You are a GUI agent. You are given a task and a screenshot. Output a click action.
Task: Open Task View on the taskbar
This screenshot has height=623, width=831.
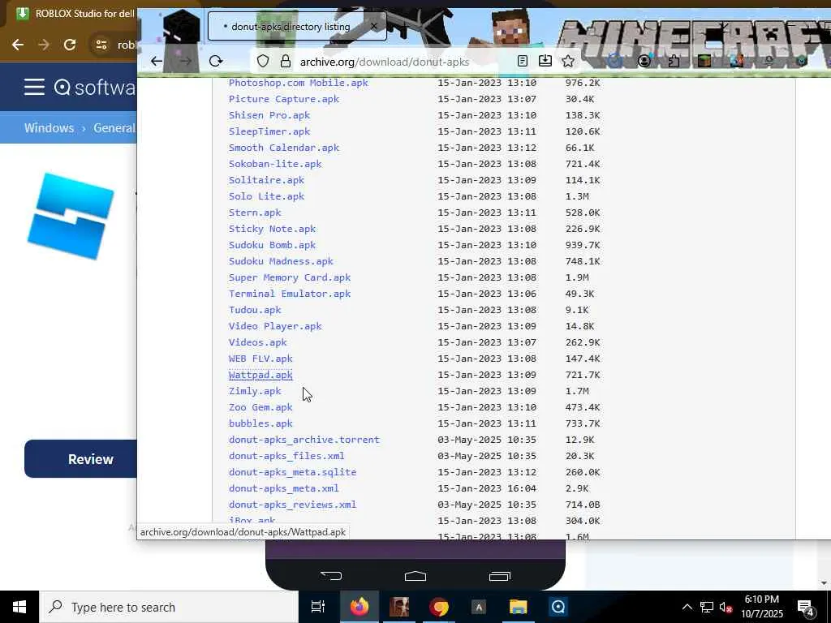point(318,607)
